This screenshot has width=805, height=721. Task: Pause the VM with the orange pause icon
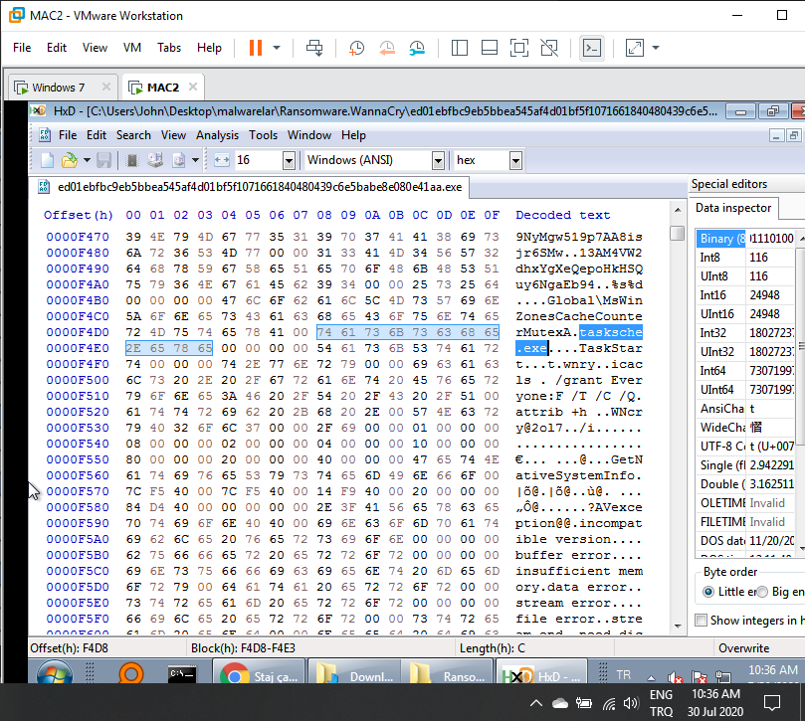pyautogui.click(x=256, y=48)
